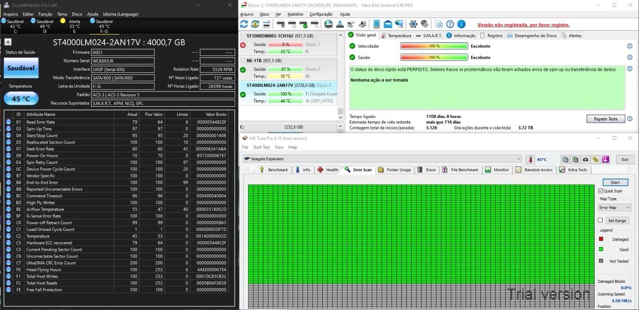This screenshot has width=639, height=310.
Task: Switch to the Temperatura tab in Hard Disk Sentinel
Action: tap(396, 35)
